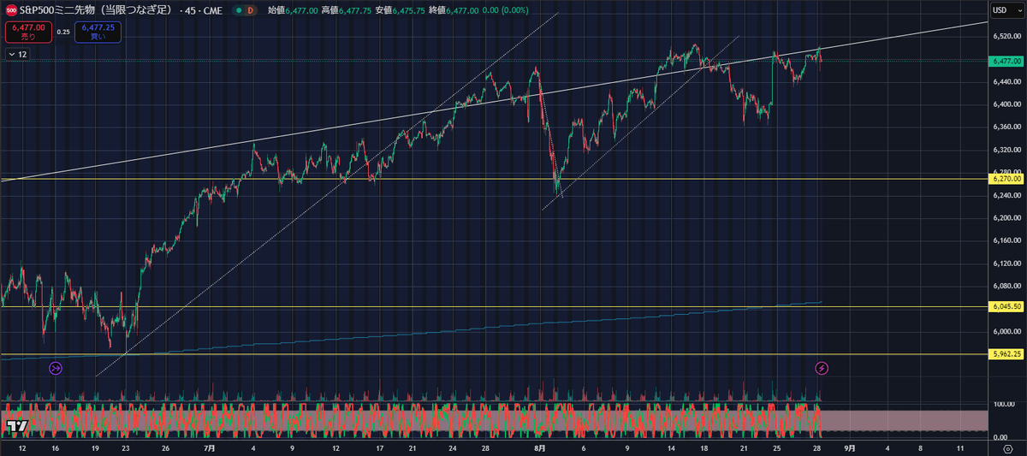
Task: Select the yellow 5,962.25 price line label
Action: [1006, 353]
